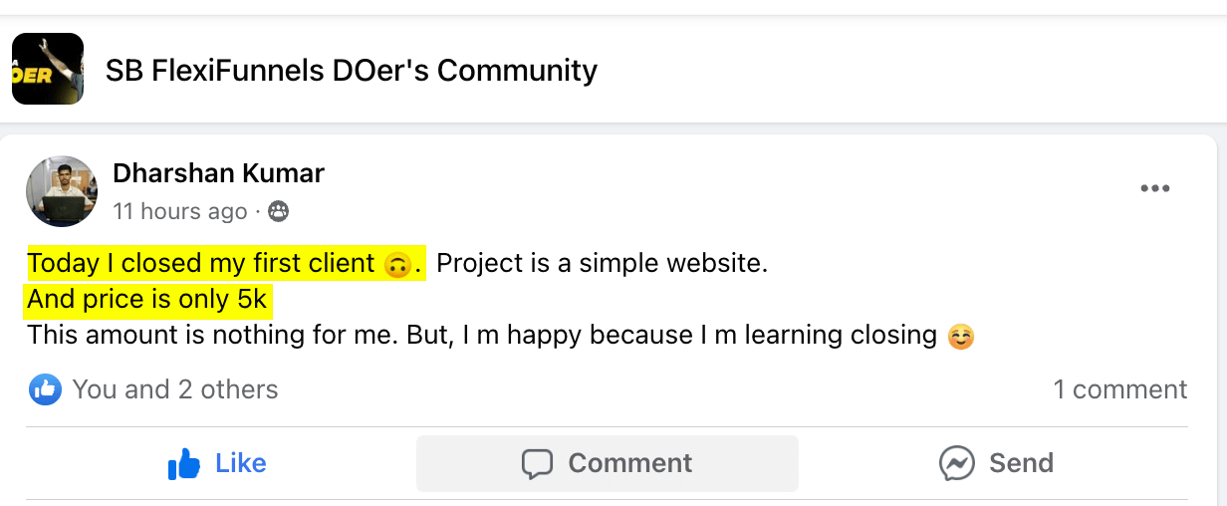Open the three-dot post options menu
The height and width of the screenshot is (506, 1227).
(x=1154, y=188)
